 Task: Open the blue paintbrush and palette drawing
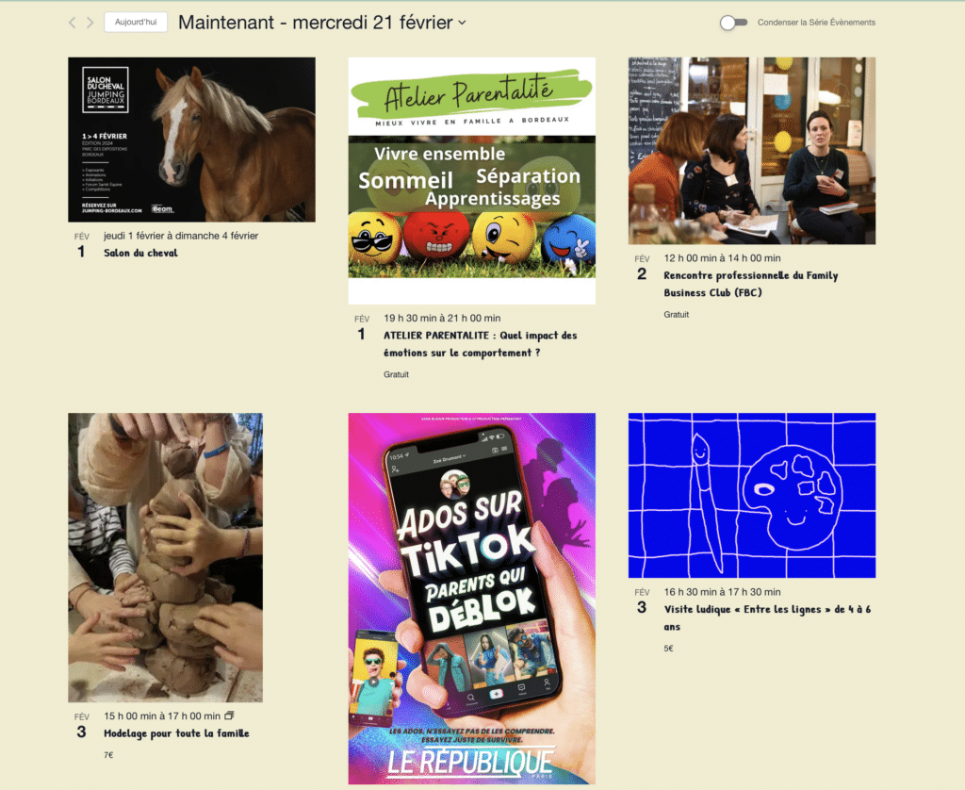(x=751, y=495)
